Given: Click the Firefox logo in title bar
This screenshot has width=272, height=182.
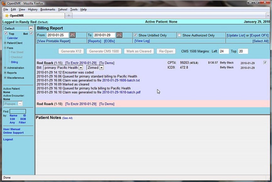Looking at the screenshot, I should [4, 3].
